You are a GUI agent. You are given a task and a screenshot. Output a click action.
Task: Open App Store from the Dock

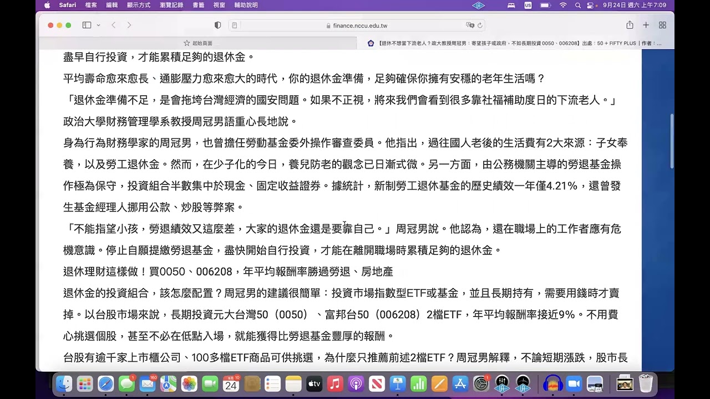(x=460, y=383)
